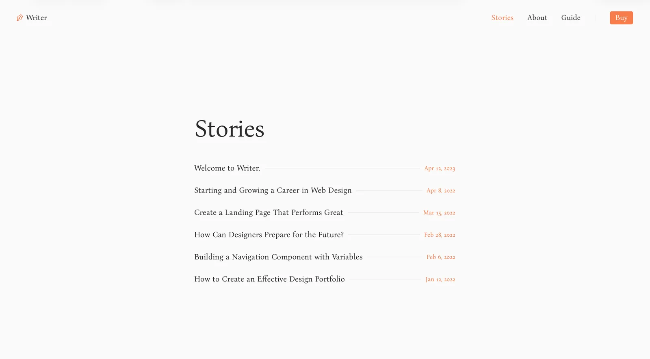The height and width of the screenshot is (359, 650).
Task: Click the Jan 12, 2022 date label
Action: [440, 279]
